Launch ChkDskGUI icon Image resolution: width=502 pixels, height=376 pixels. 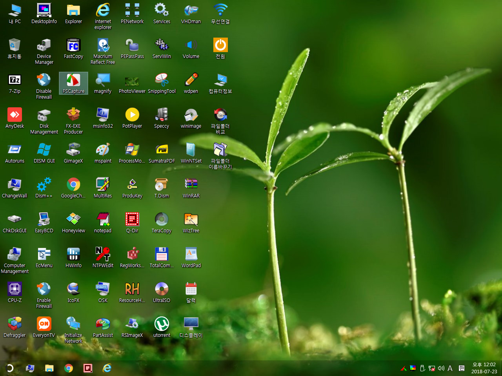[15, 223]
